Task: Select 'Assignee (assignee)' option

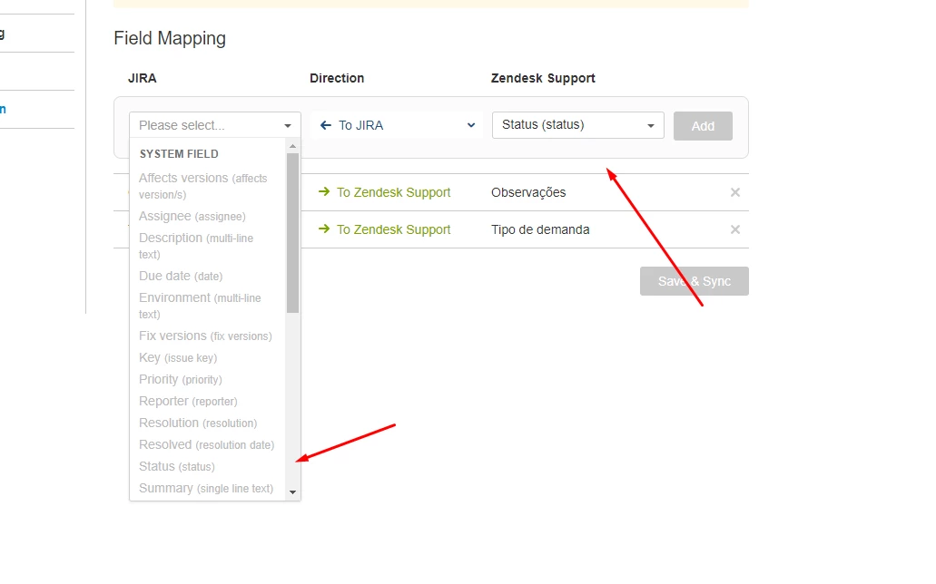Action: coord(208,216)
